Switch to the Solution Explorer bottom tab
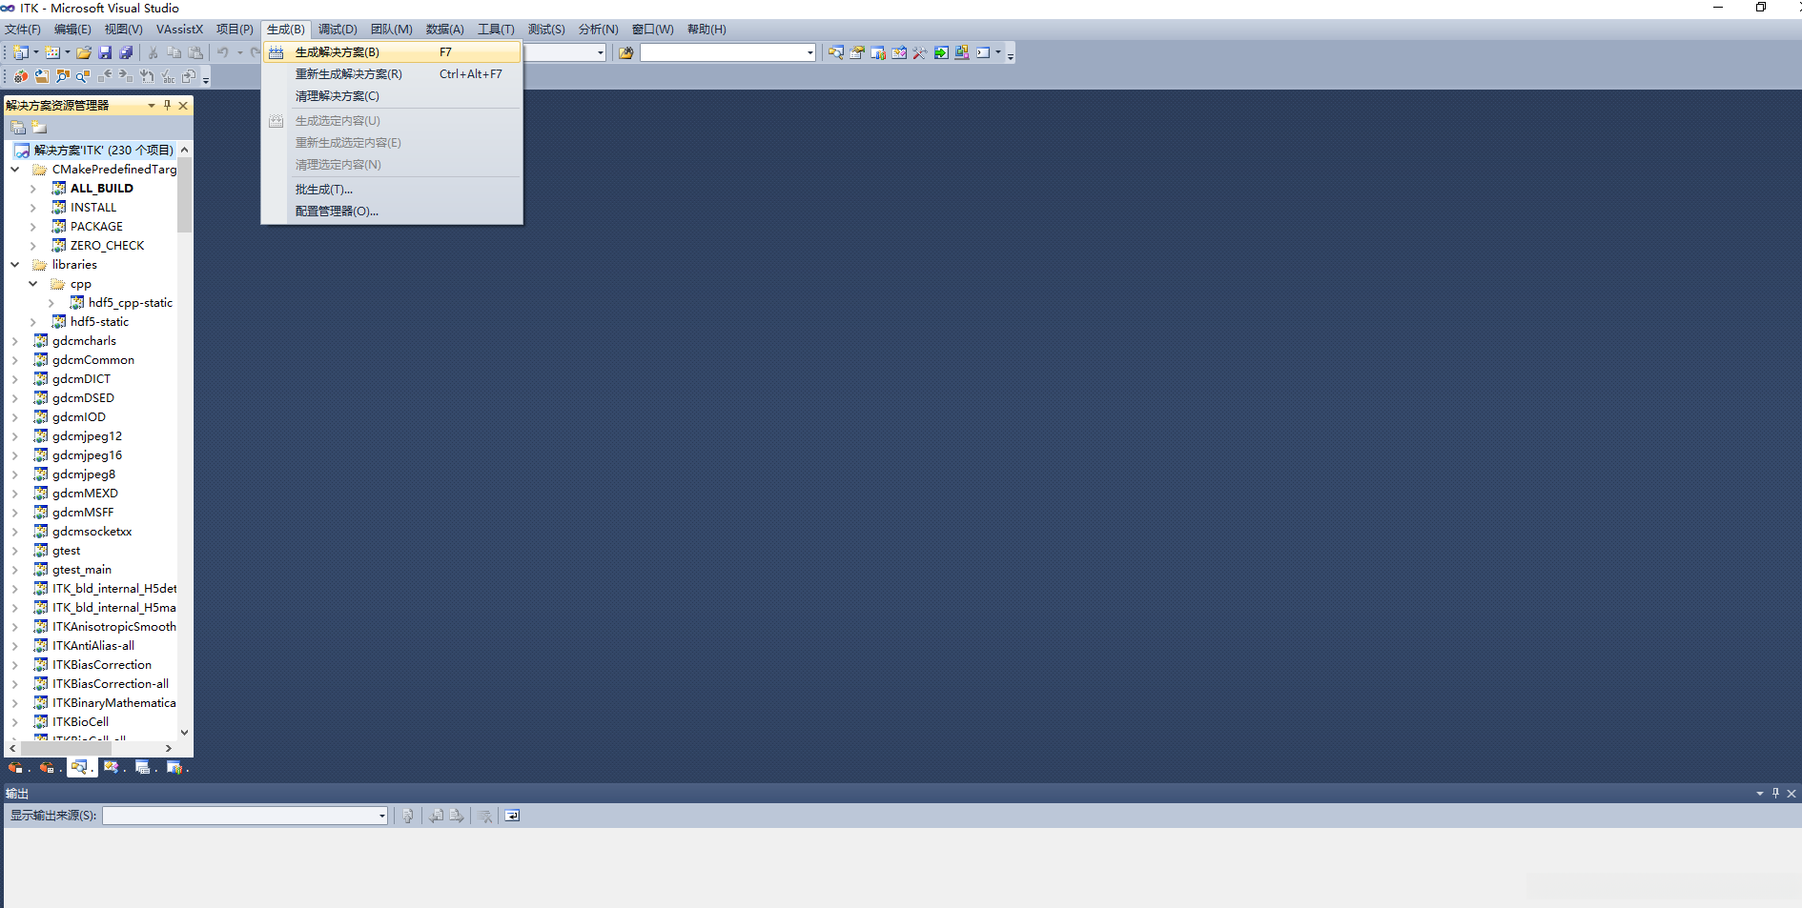The height and width of the screenshot is (908, 1802). pos(81,767)
